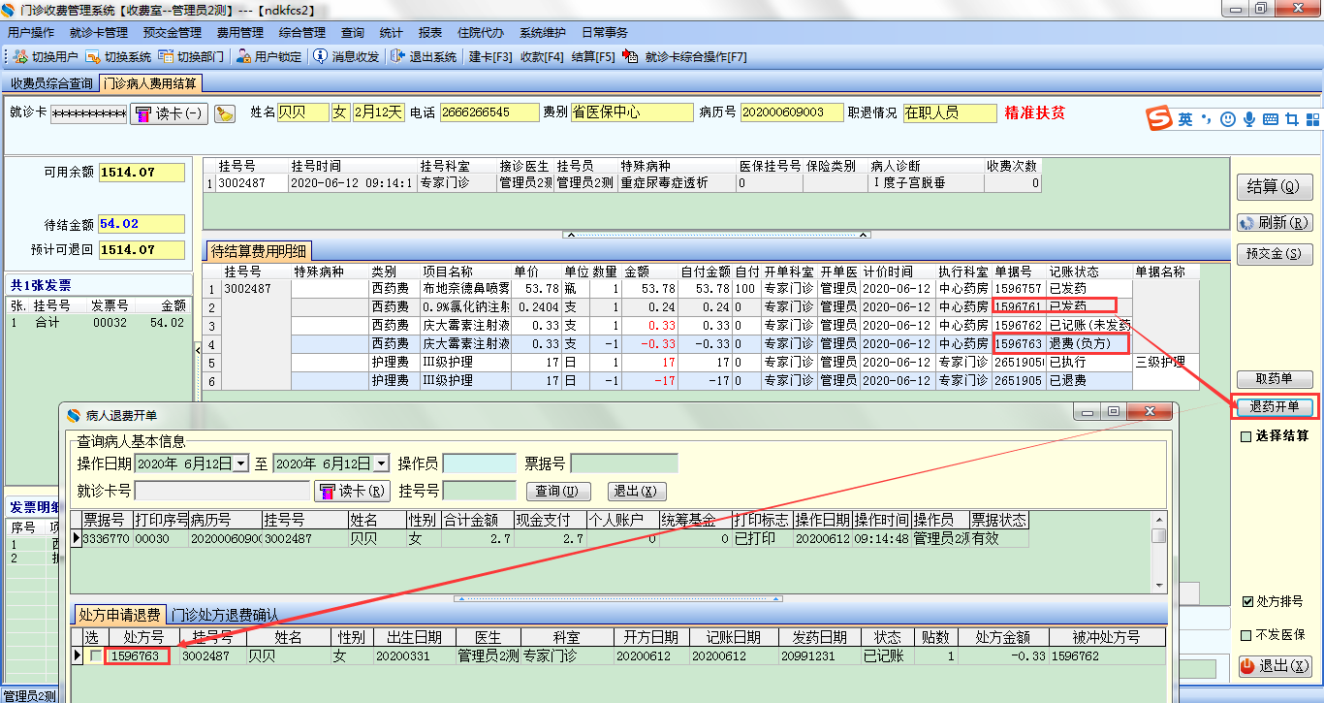
Task: Select the 待结算费用明细 tab
Action: 257,252
